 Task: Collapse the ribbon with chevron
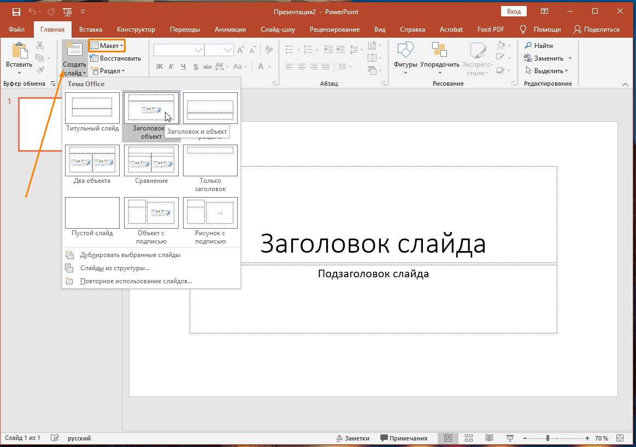(x=625, y=84)
